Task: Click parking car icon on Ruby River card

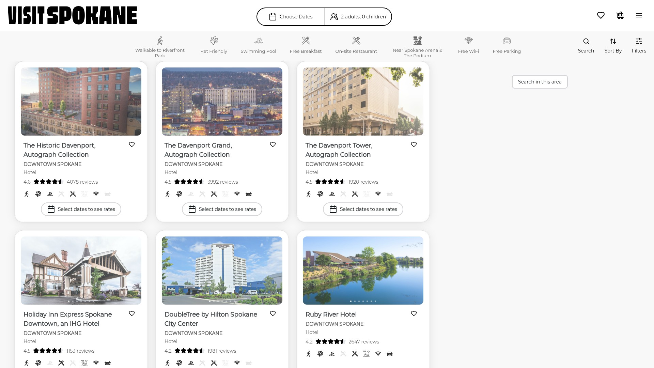Action: (390, 354)
